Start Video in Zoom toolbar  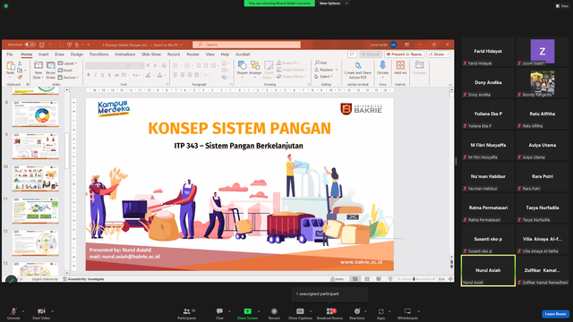41,313
